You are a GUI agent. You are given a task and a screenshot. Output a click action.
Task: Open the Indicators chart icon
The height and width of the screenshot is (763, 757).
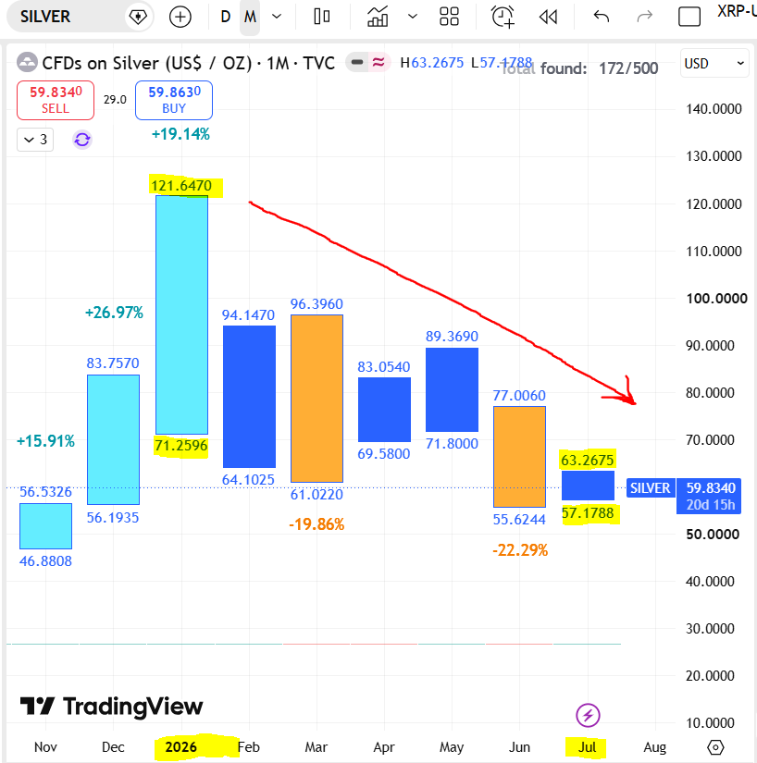pos(378,17)
